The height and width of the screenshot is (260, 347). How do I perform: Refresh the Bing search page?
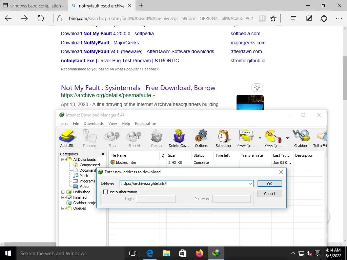click(x=41, y=18)
